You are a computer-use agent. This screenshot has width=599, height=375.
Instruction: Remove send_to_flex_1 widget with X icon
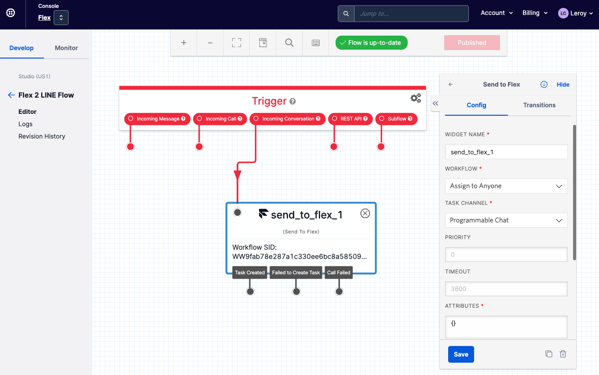tap(365, 214)
